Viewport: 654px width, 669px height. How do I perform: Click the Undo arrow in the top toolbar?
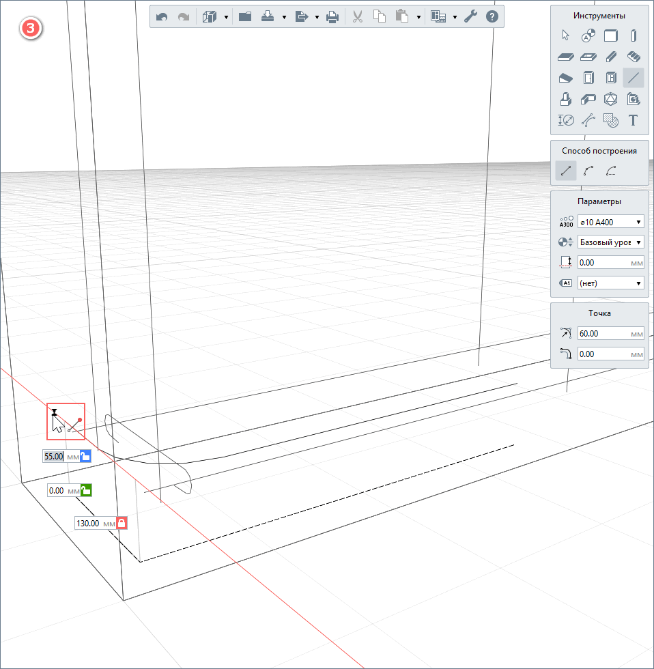(162, 16)
